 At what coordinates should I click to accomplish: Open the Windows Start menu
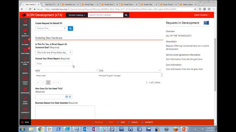coord(22,129)
